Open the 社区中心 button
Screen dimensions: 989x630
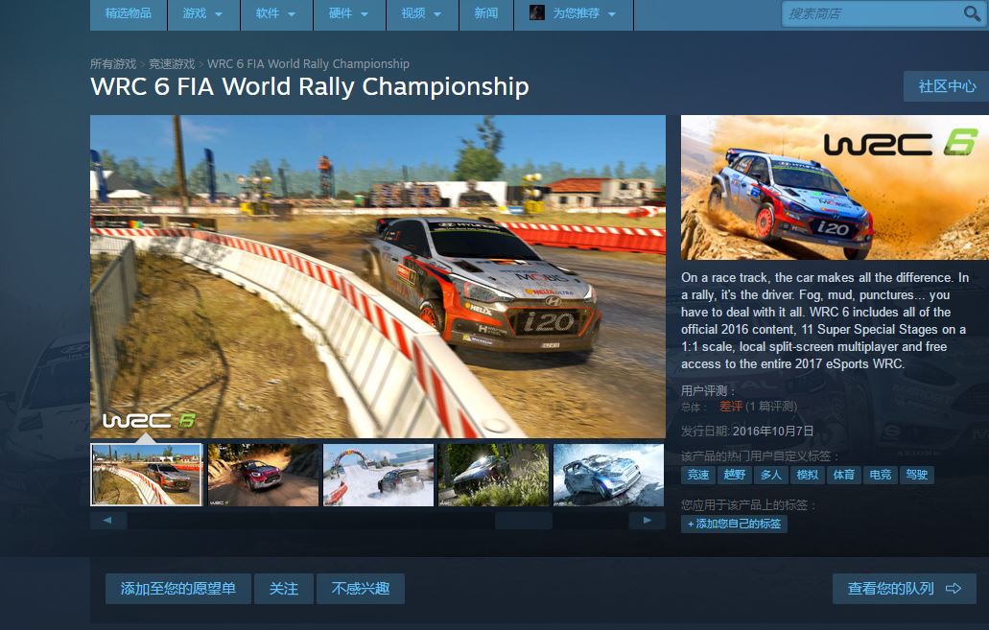(x=947, y=86)
